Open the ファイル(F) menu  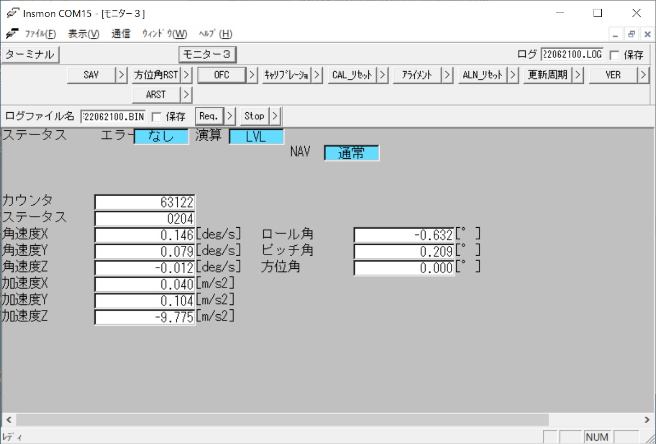tap(40, 34)
